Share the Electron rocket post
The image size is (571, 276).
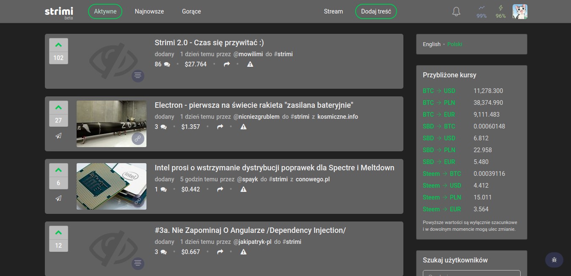point(220,127)
